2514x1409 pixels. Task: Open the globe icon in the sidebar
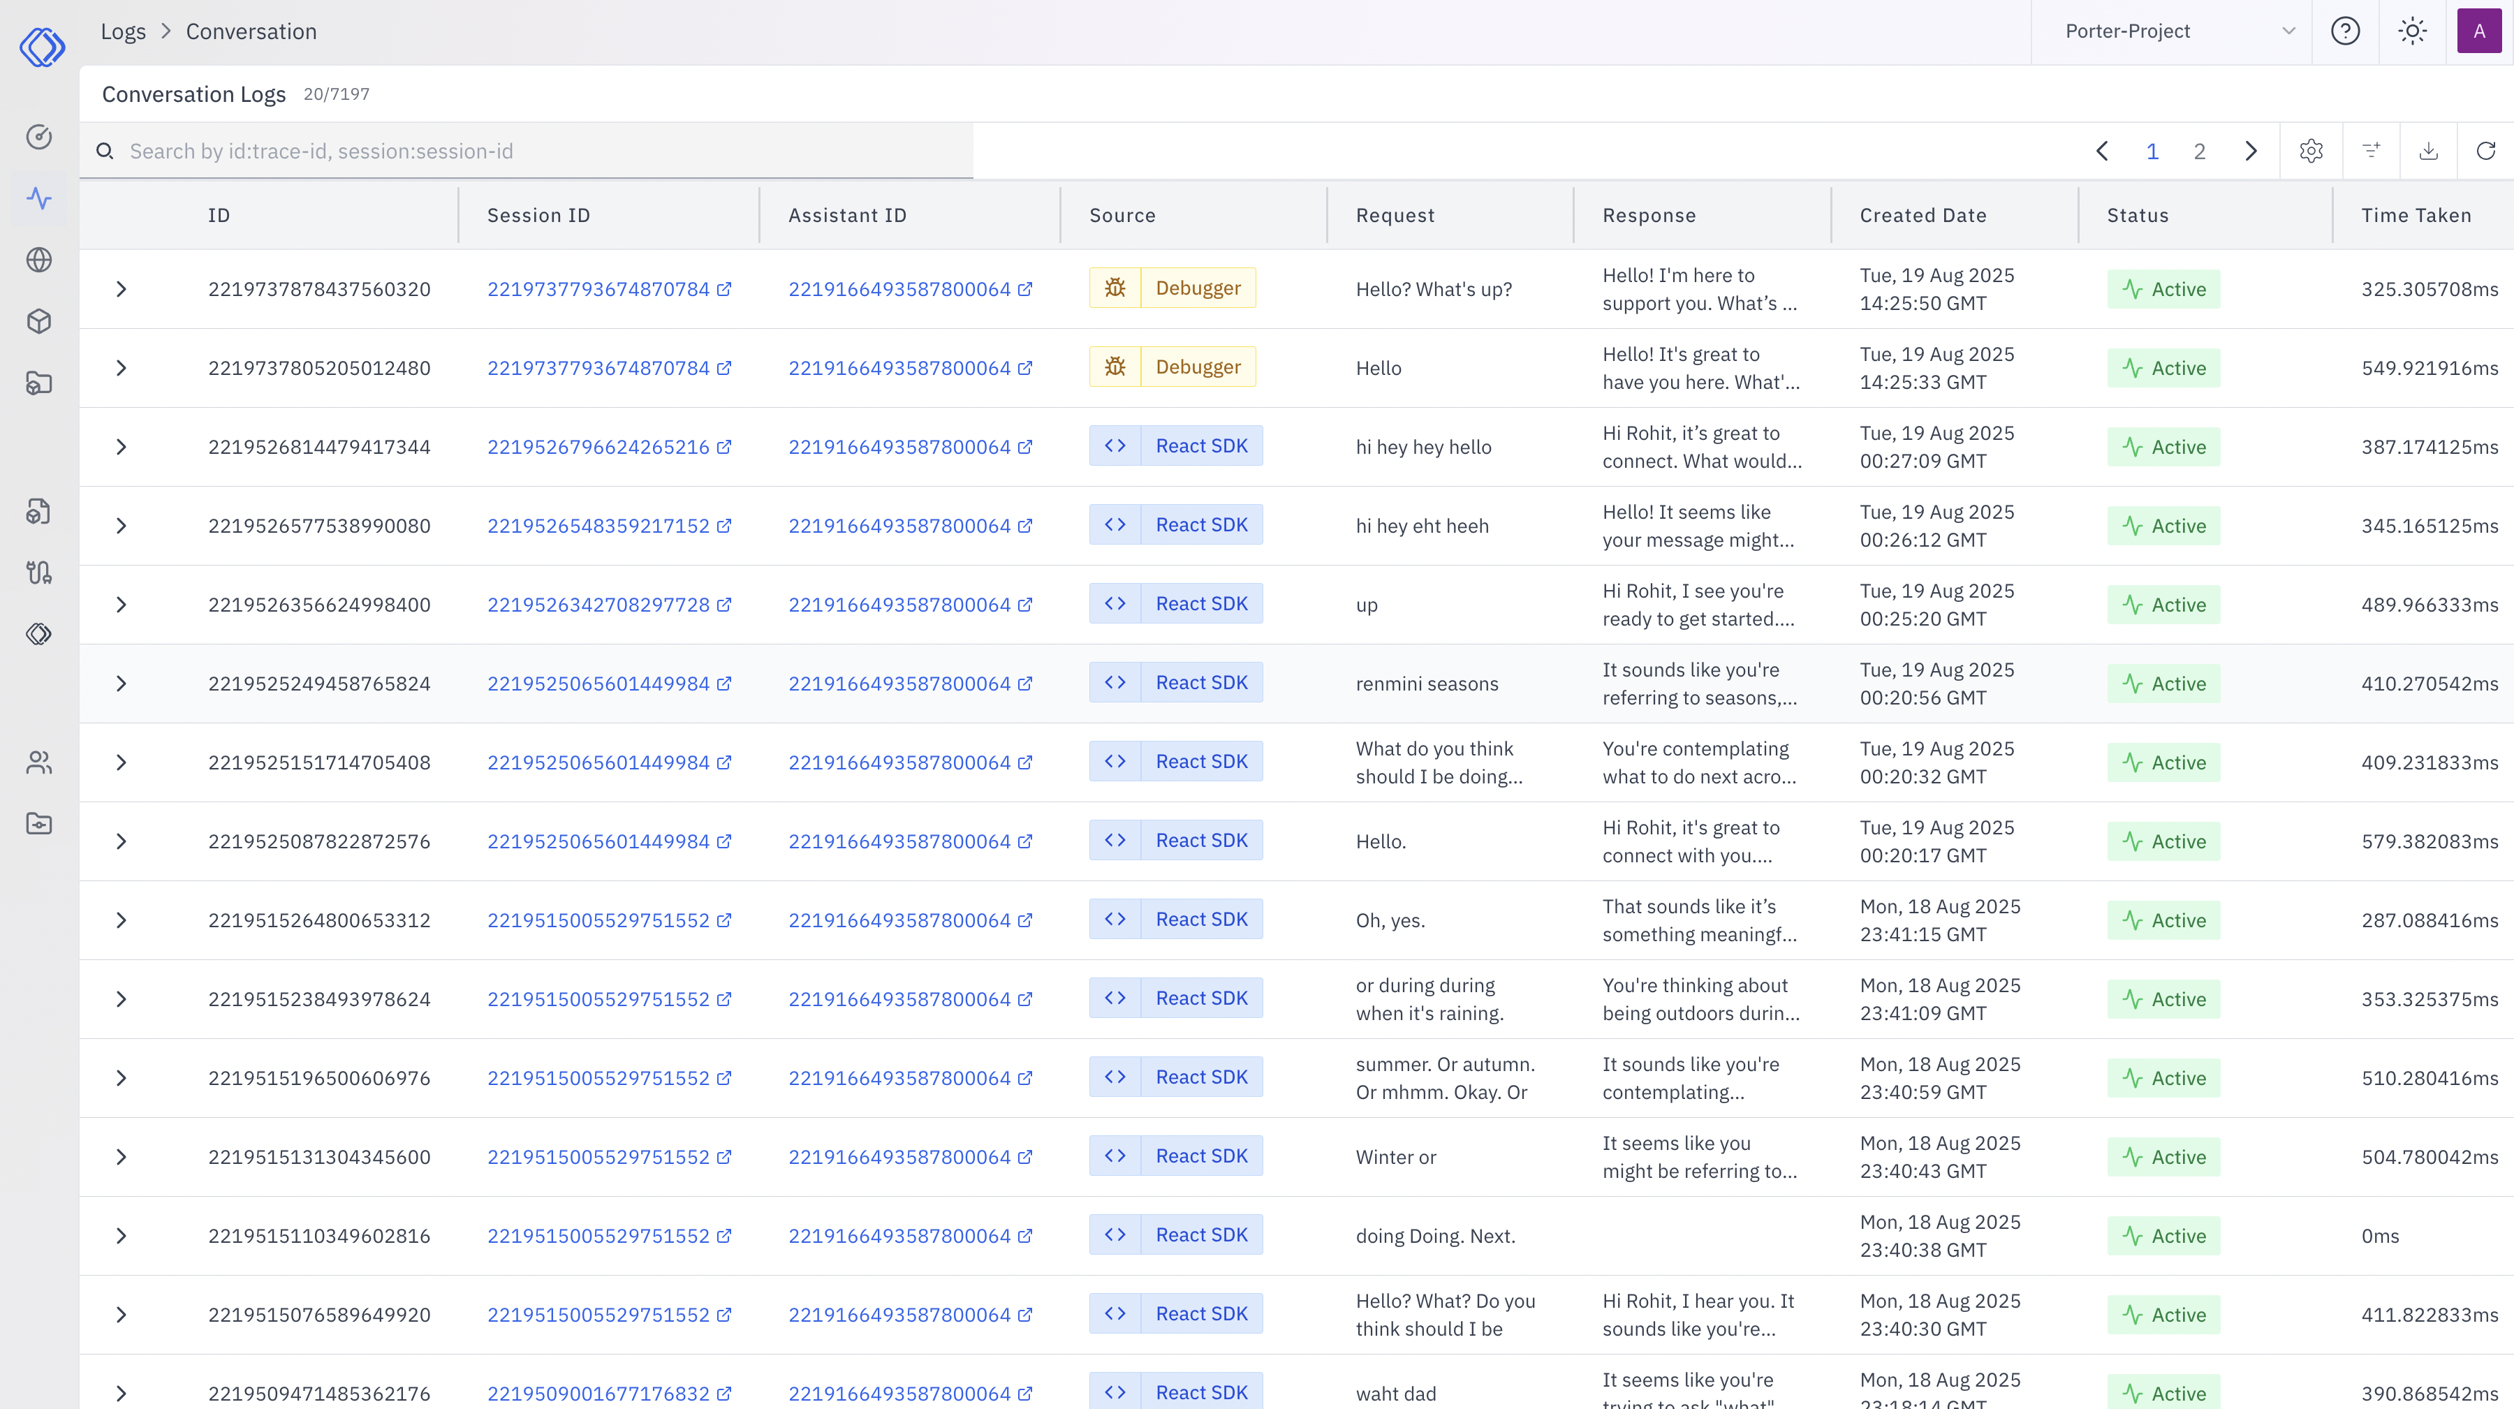tap(39, 260)
